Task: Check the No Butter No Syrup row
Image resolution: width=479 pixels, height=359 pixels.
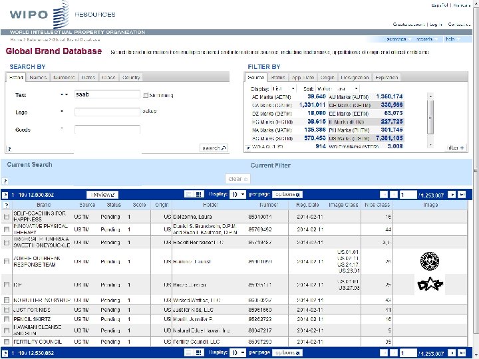Action: 7,300
